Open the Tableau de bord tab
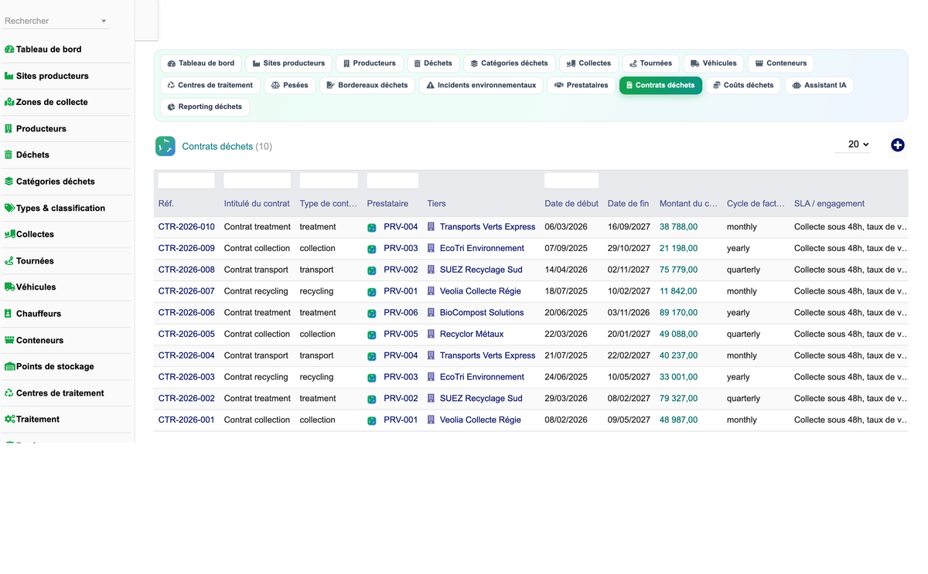This screenshot has height=574, width=928. tap(201, 63)
